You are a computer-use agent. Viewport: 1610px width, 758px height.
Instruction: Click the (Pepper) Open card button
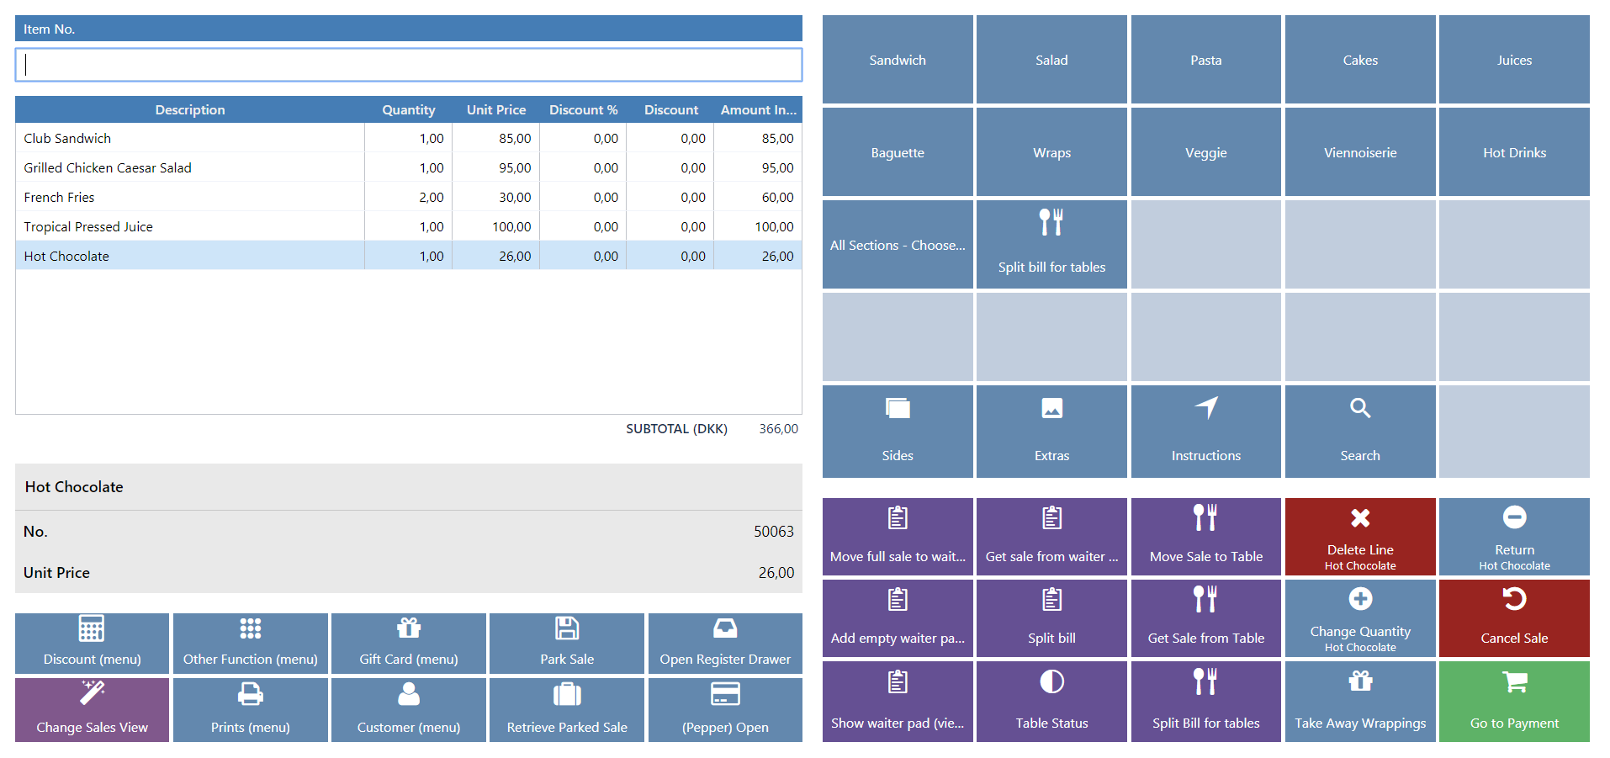tap(725, 710)
